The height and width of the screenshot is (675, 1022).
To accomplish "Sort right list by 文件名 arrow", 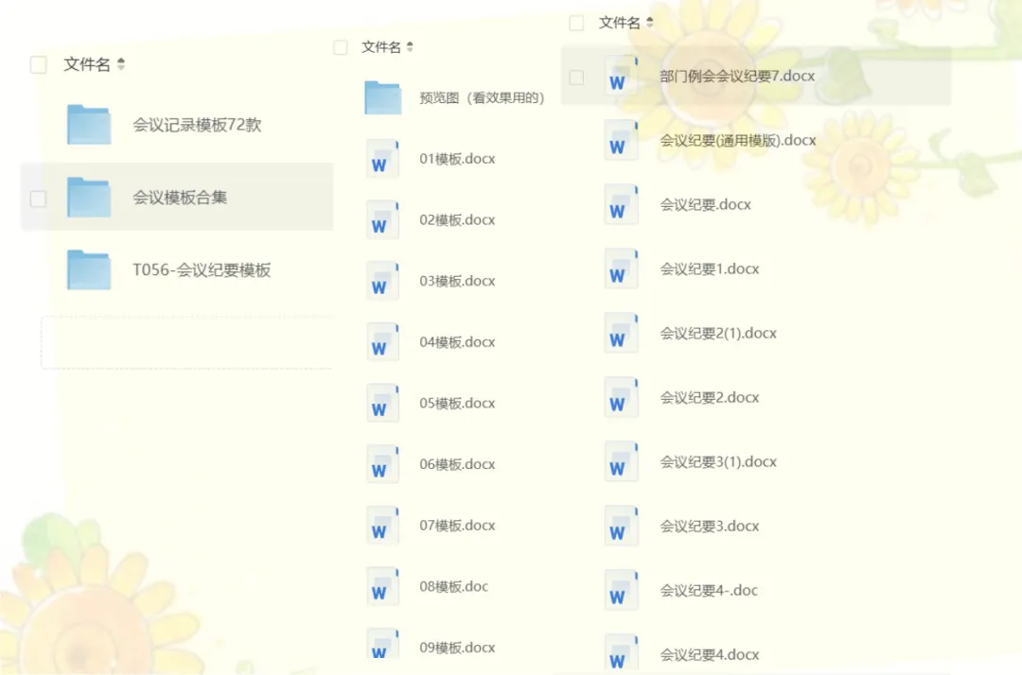I will pos(649,22).
